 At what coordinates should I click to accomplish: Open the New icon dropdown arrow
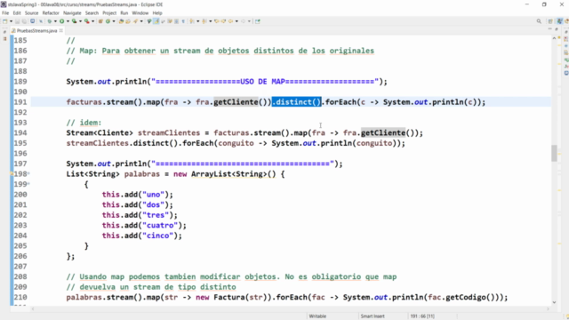[x=11, y=21]
